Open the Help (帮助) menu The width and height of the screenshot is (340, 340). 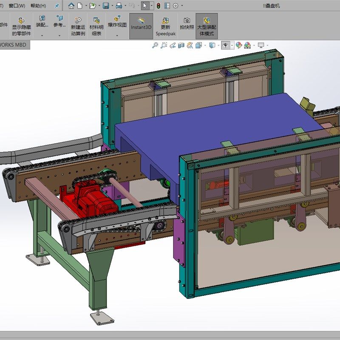tap(38, 6)
